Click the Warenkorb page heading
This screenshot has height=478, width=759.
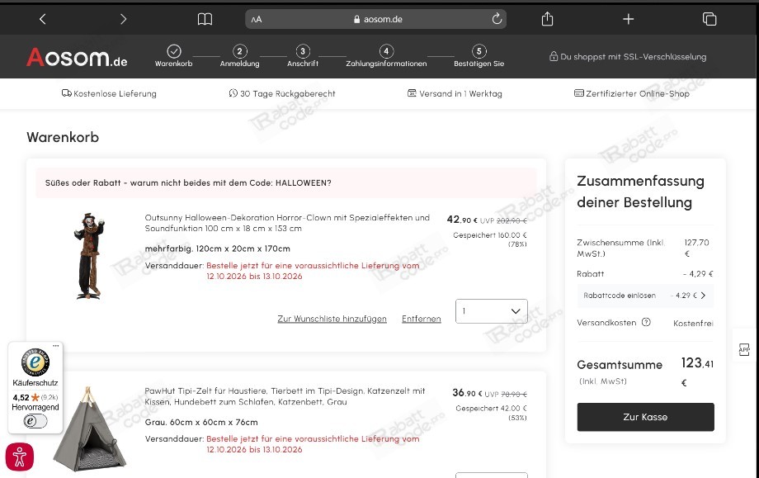63,137
